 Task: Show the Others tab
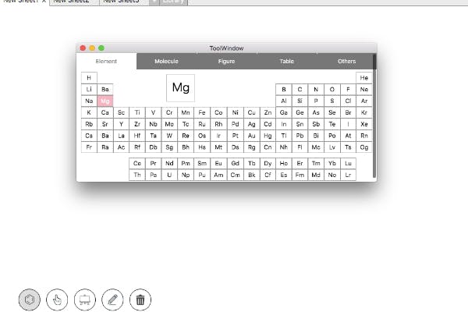tap(346, 61)
